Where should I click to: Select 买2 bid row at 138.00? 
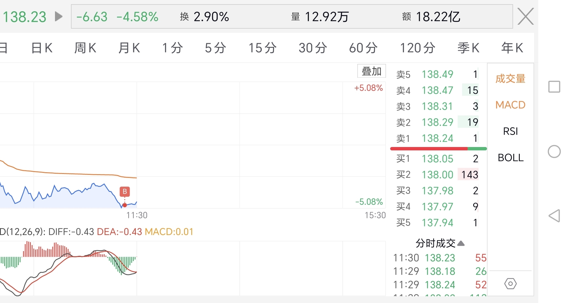point(438,175)
